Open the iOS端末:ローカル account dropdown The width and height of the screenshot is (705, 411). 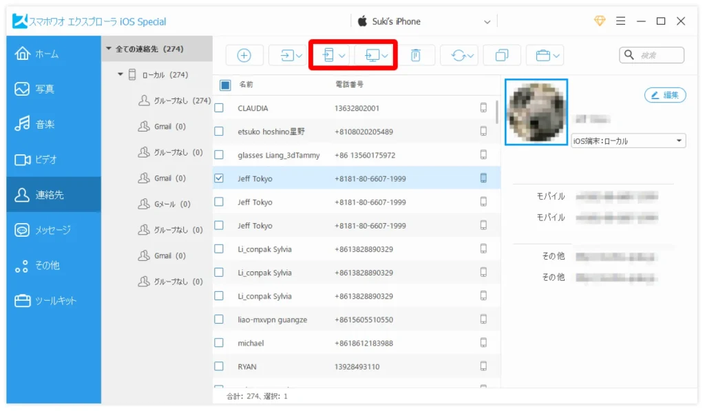(629, 141)
